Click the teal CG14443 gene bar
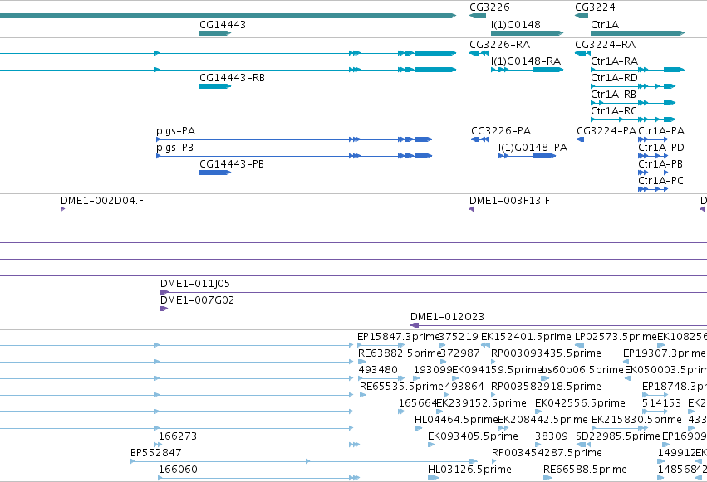Image resolution: width=707 pixels, height=482 pixels. [215, 33]
